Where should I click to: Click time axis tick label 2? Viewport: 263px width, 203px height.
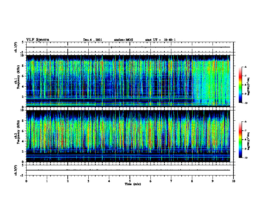click(x=68, y=181)
